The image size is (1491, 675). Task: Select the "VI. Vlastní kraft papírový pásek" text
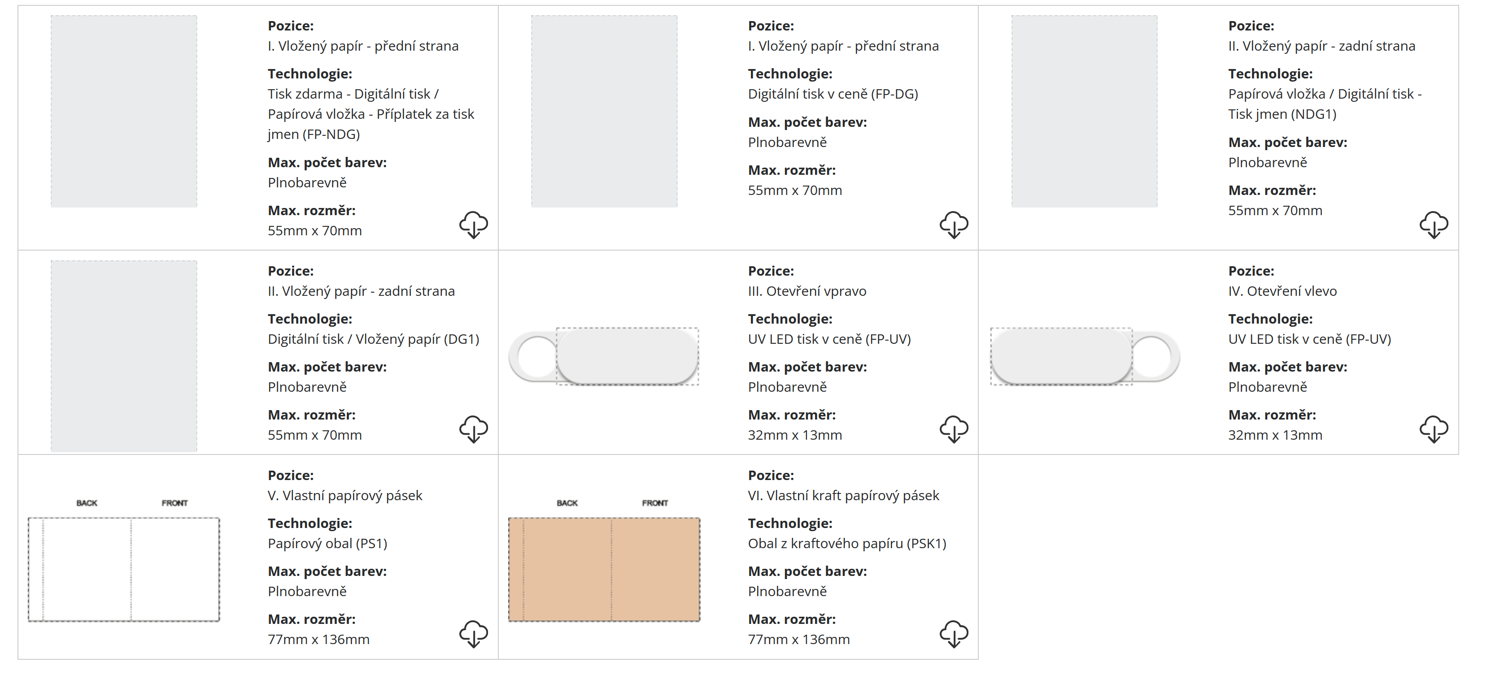tap(843, 496)
